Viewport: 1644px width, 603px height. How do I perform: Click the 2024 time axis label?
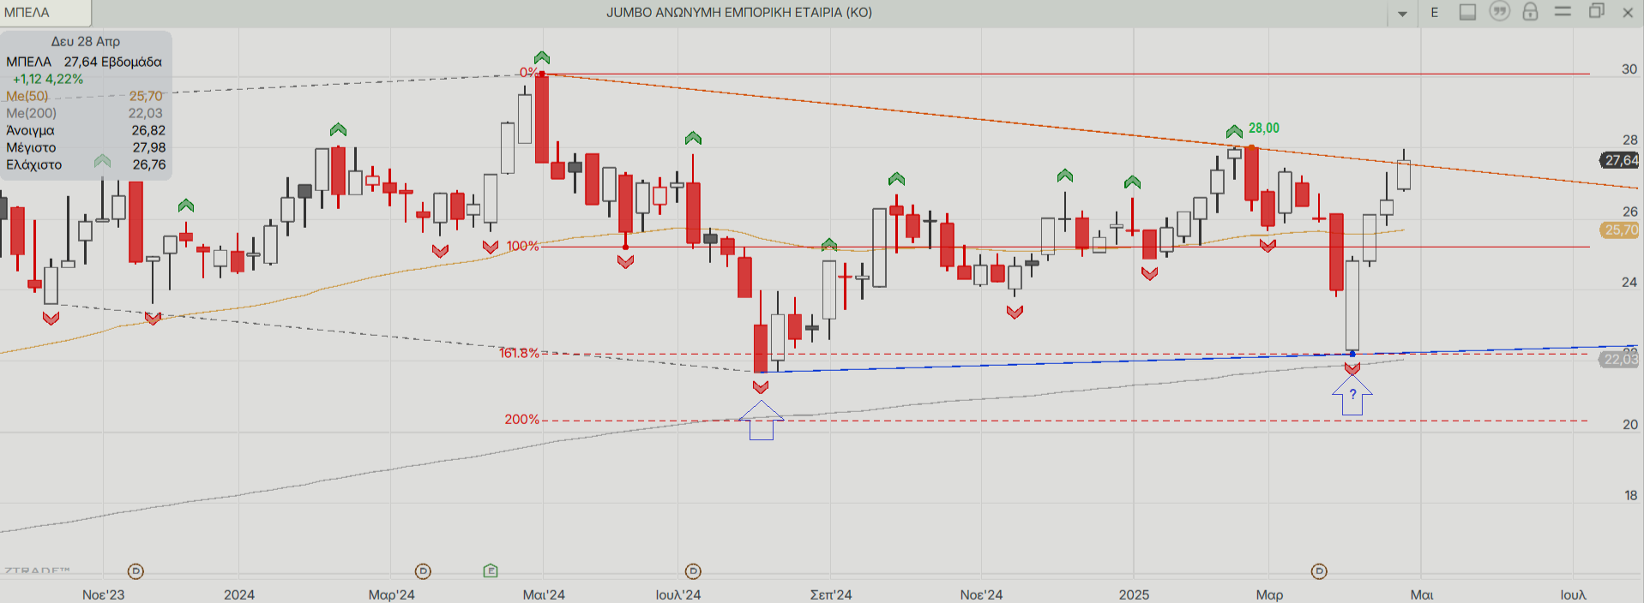[239, 594]
